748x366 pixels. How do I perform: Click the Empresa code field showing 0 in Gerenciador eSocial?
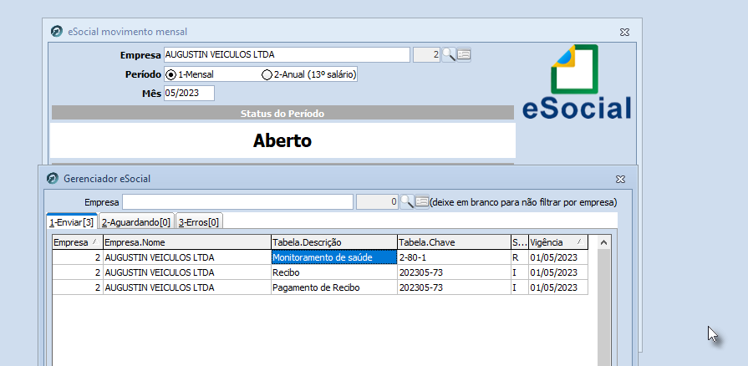pos(377,202)
